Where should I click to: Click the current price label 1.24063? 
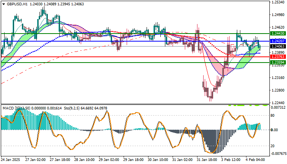click(x=278, y=47)
